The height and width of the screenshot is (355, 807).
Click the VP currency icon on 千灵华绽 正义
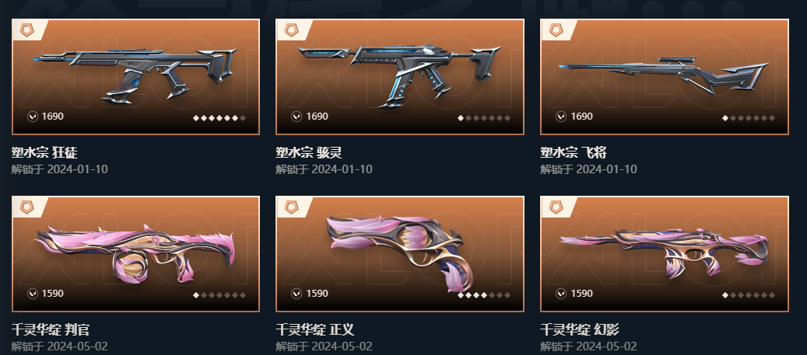click(x=296, y=294)
